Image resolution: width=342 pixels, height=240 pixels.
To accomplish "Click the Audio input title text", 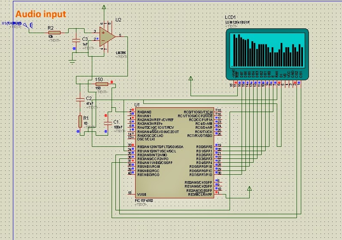I will point(41,14).
